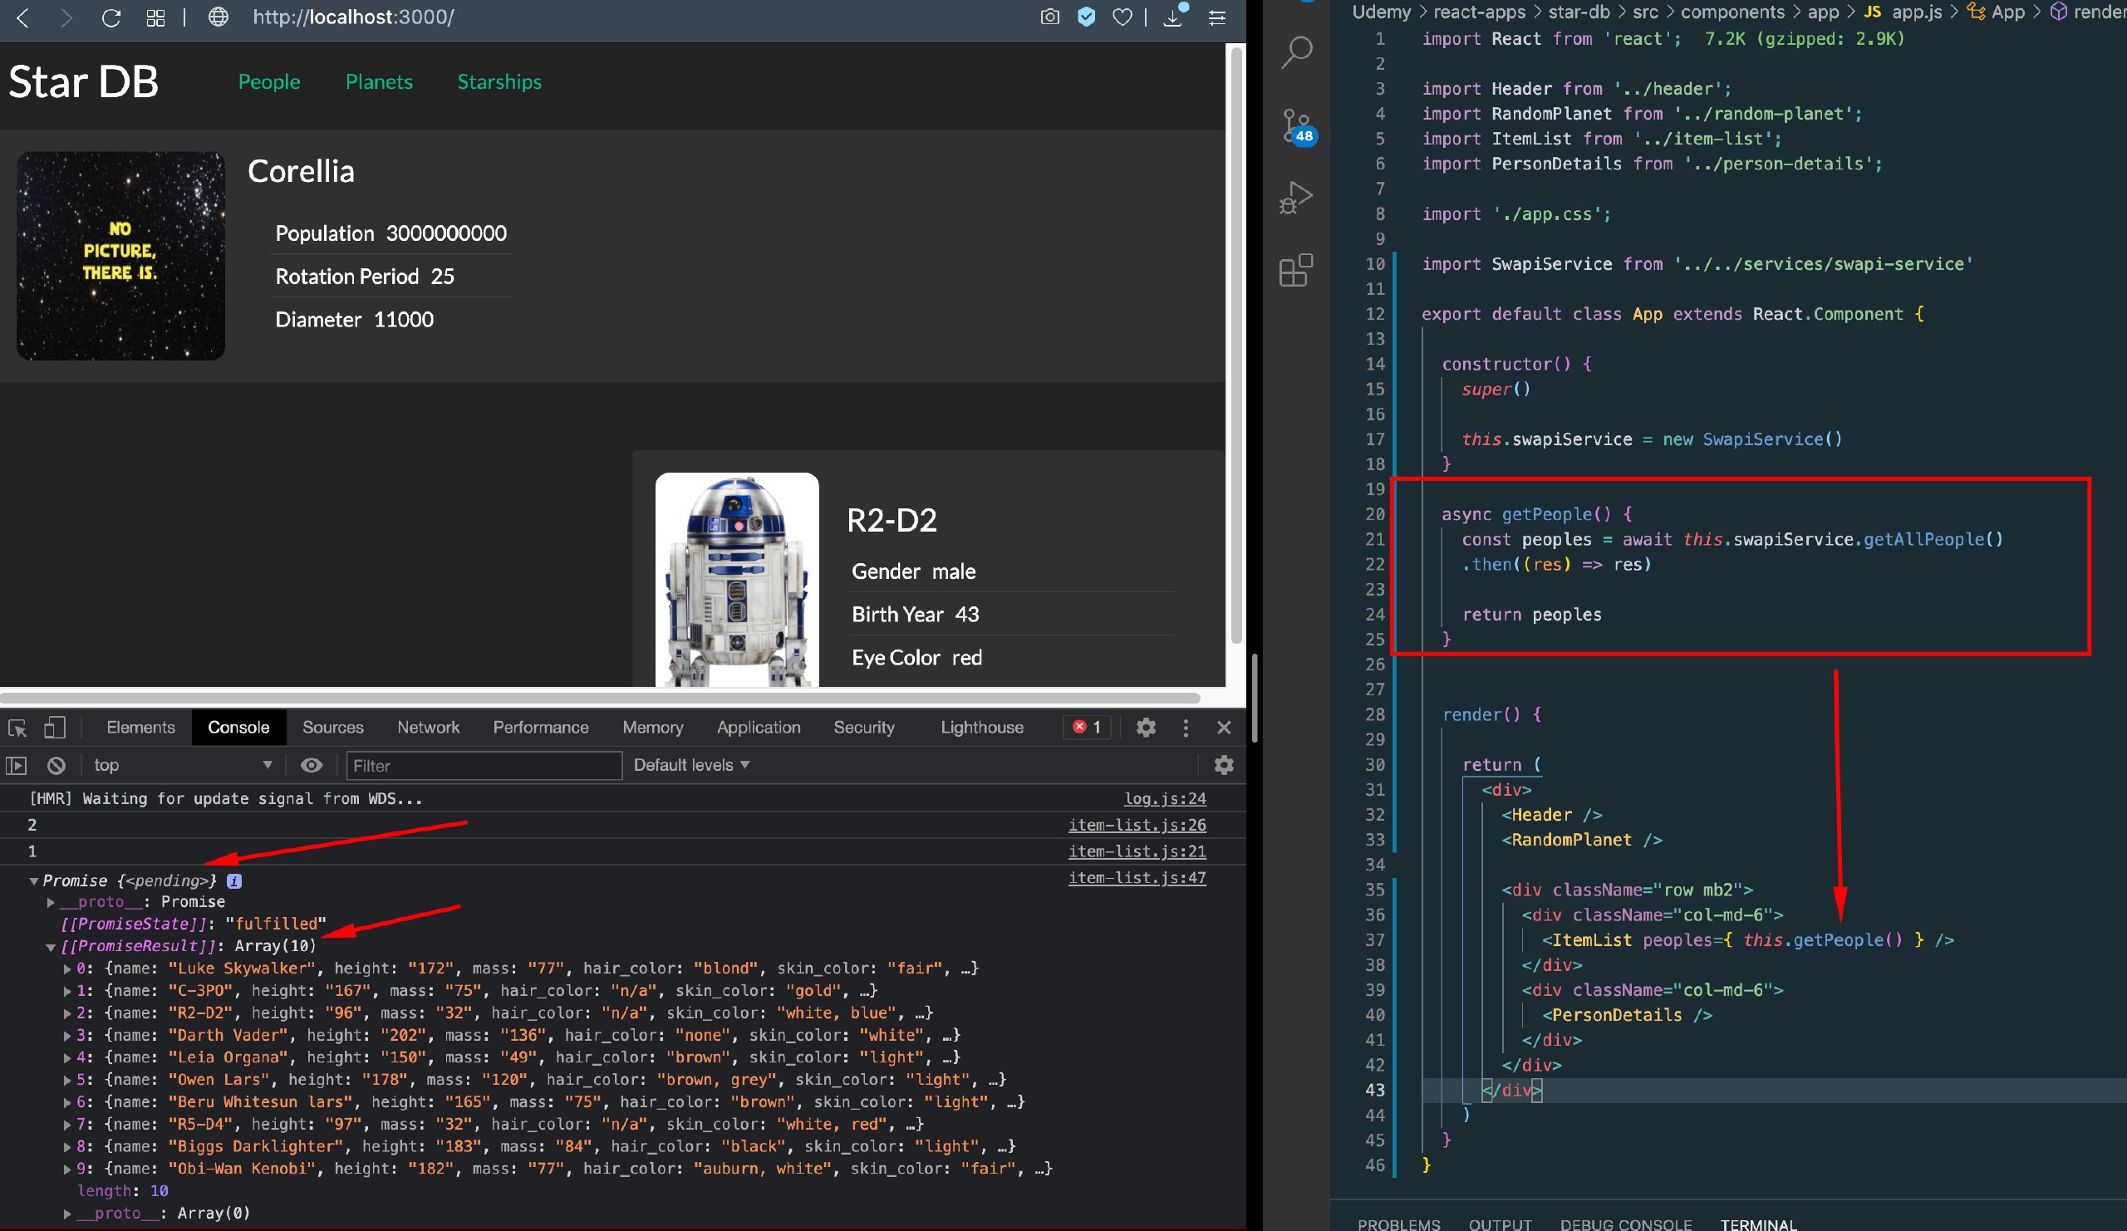Toggle the live expression eye icon
Screen dimensions: 2127x1231
[312, 765]
